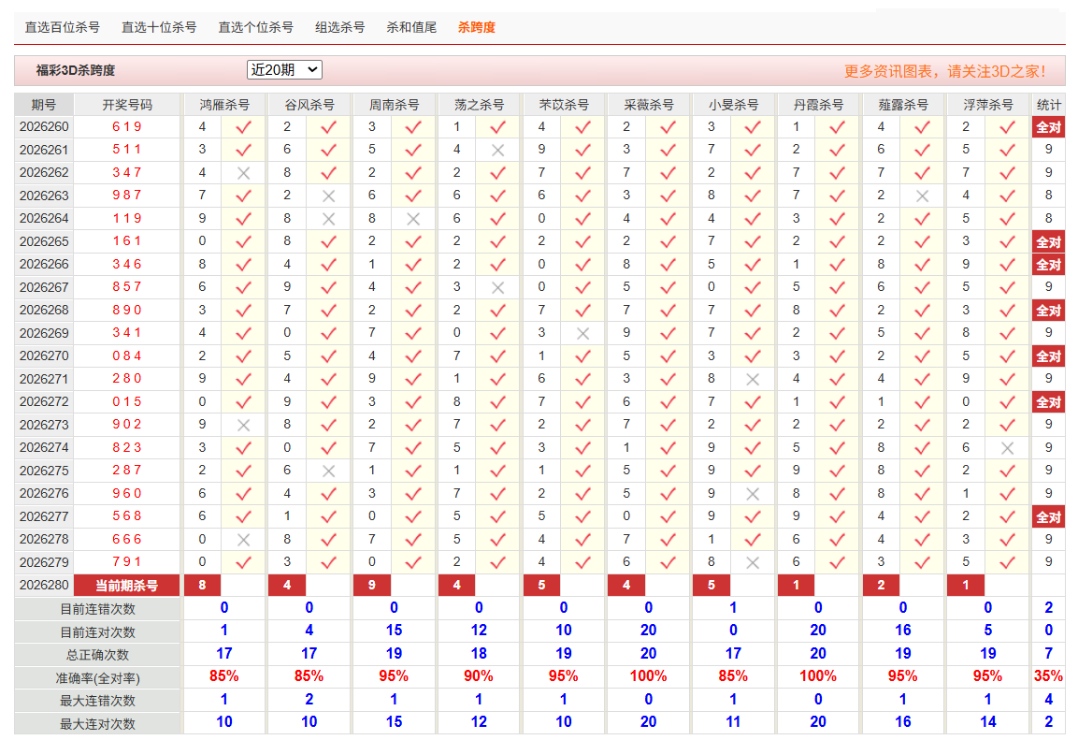Click the 鸿雁杀号 column header
Screen dimensions: 1078x740
(224, 105)
